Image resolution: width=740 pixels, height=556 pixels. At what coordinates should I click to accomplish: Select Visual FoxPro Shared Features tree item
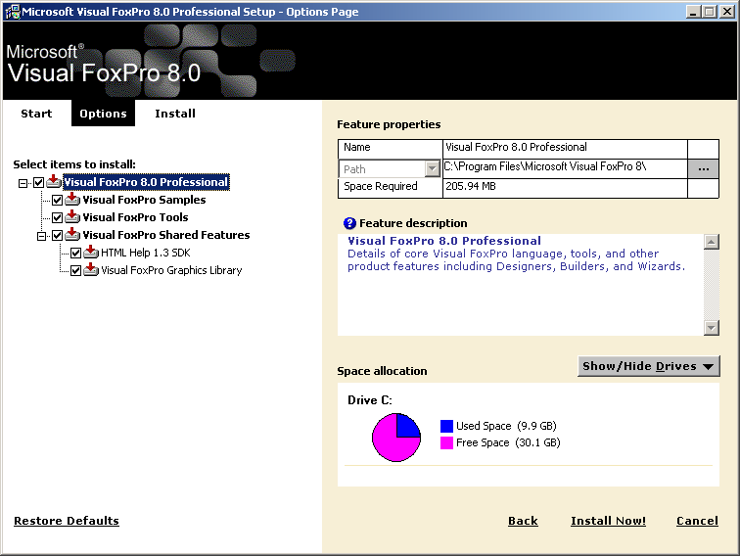[x=166, y=235]
